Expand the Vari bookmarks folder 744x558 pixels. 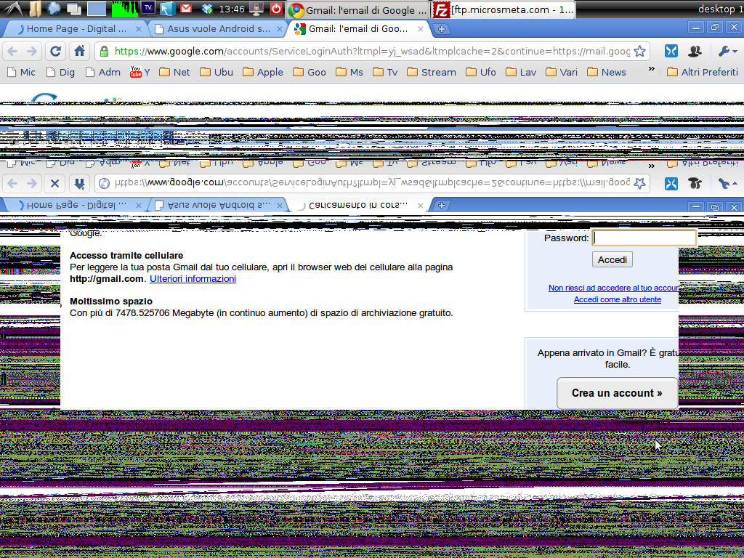tap(562, 72)
